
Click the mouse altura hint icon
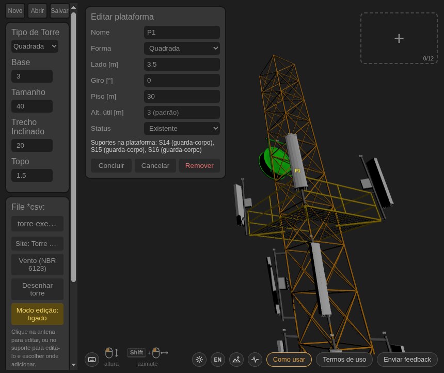(112, 353)
